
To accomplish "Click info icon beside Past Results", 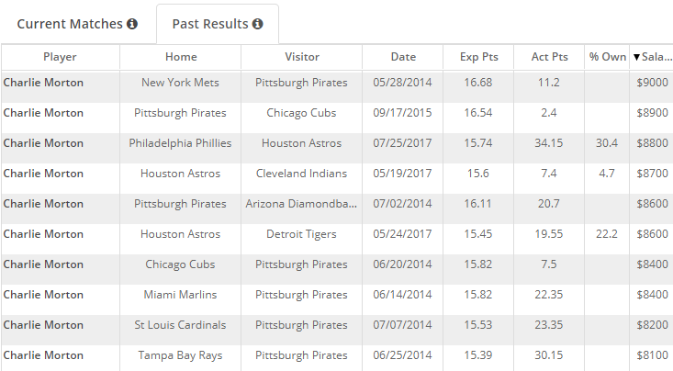I will tap(257, 24).
